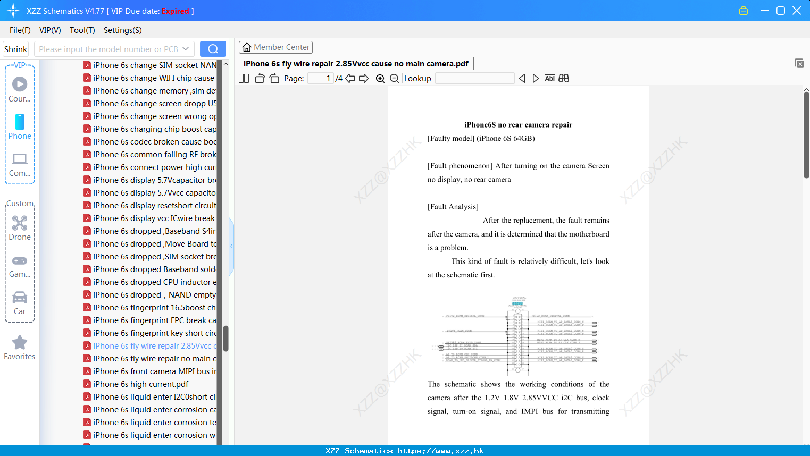This screenshot has width=810, height=456.
Task: Open iPhone 6s fingerprint key short circuit
Action: [149, 333]
